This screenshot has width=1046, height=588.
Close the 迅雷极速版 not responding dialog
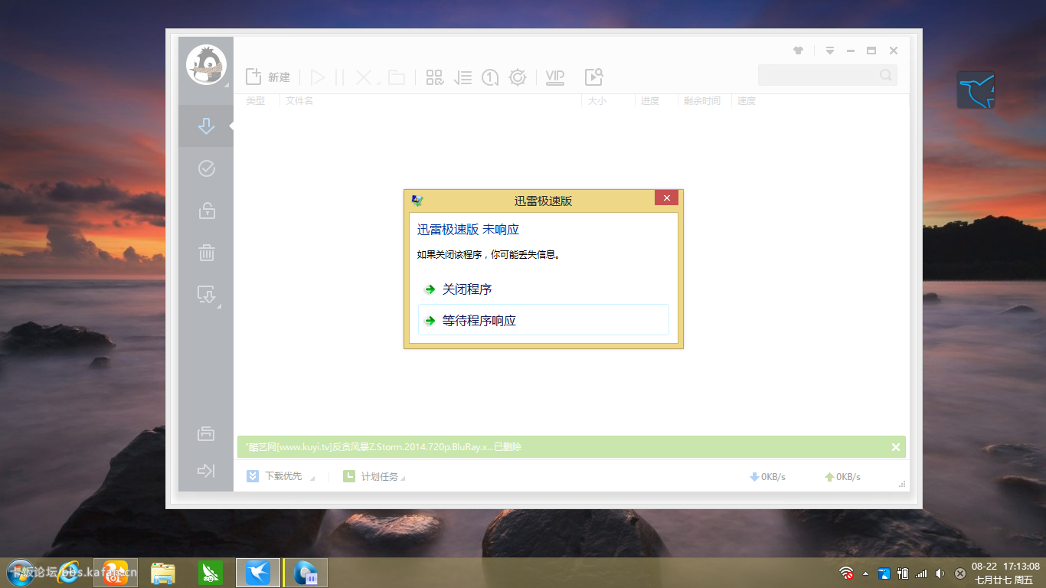point(666,198)
